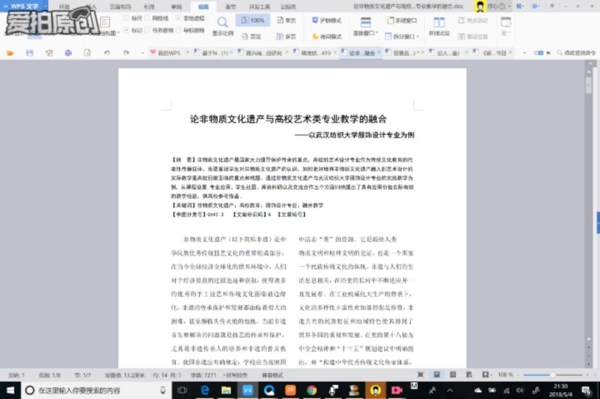Image resolution: width=600 pixels, height=399 pixels.
Task: Toggle the 表格虚框 table gridlines checkbox
Action: (190, 18)
